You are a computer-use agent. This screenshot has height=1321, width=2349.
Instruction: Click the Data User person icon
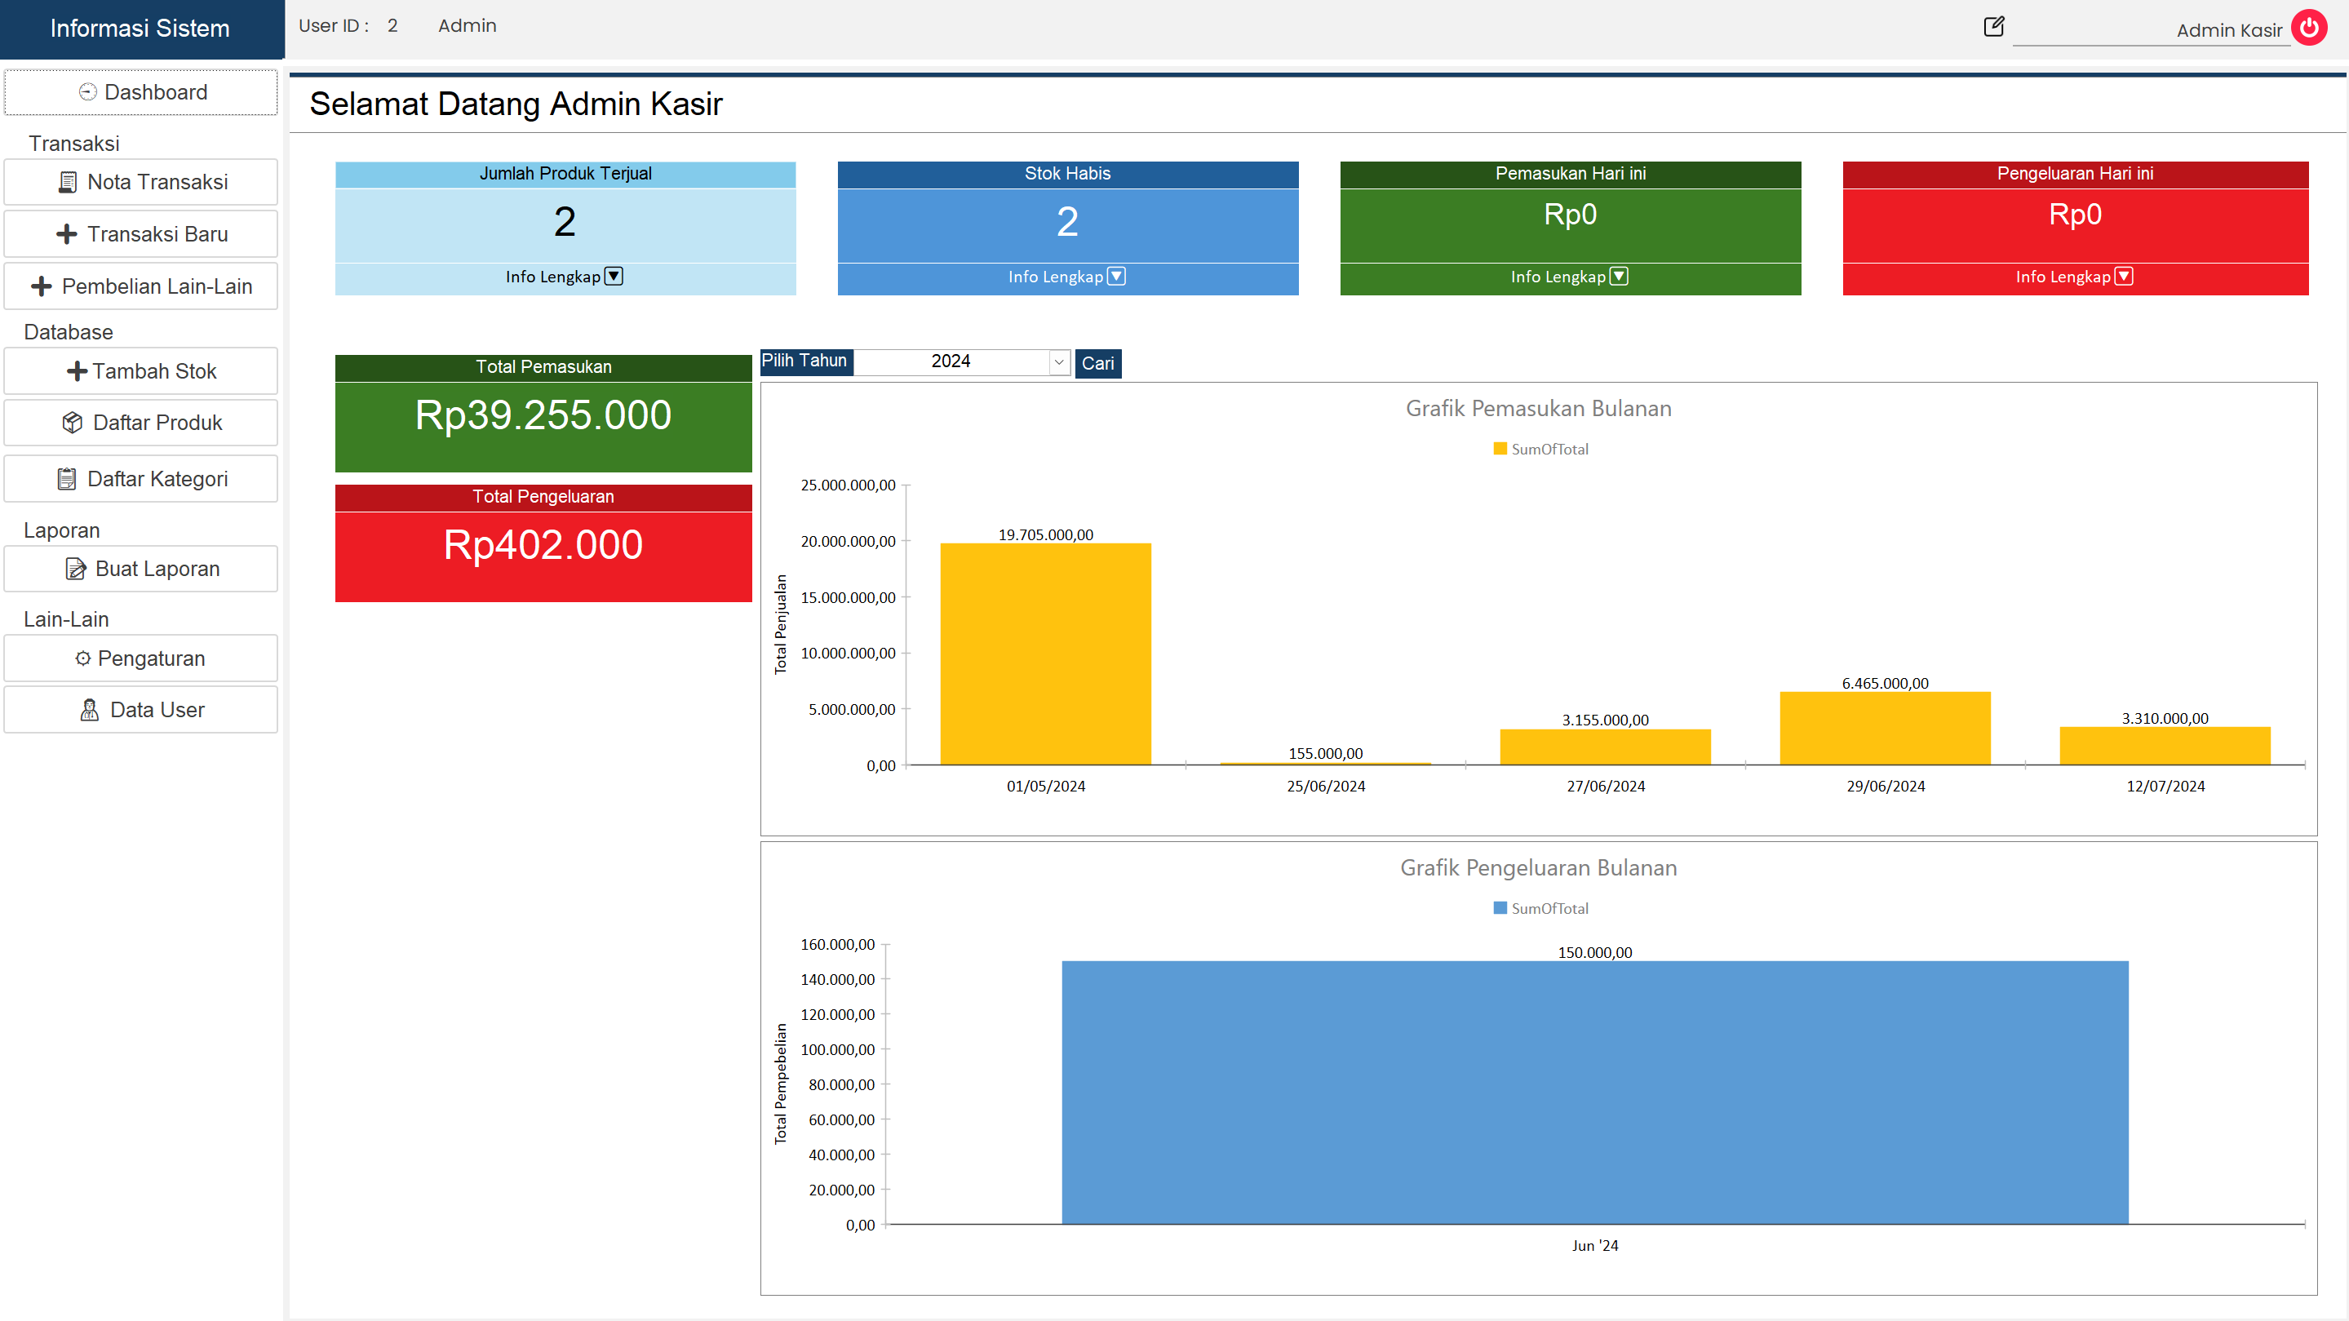pyautogui.click(x=90, y=710)
